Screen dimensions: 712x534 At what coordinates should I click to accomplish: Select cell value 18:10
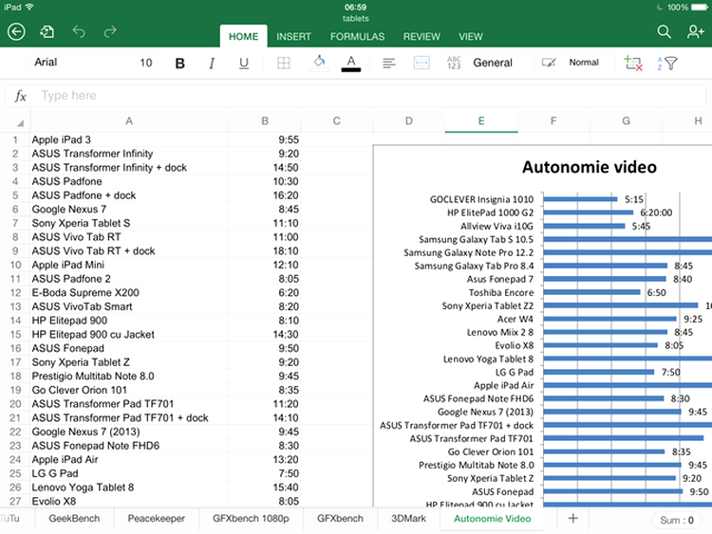tap(265, 251)
